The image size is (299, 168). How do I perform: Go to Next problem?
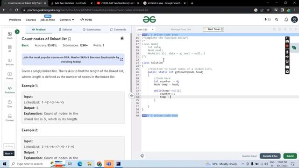point(9,154)
